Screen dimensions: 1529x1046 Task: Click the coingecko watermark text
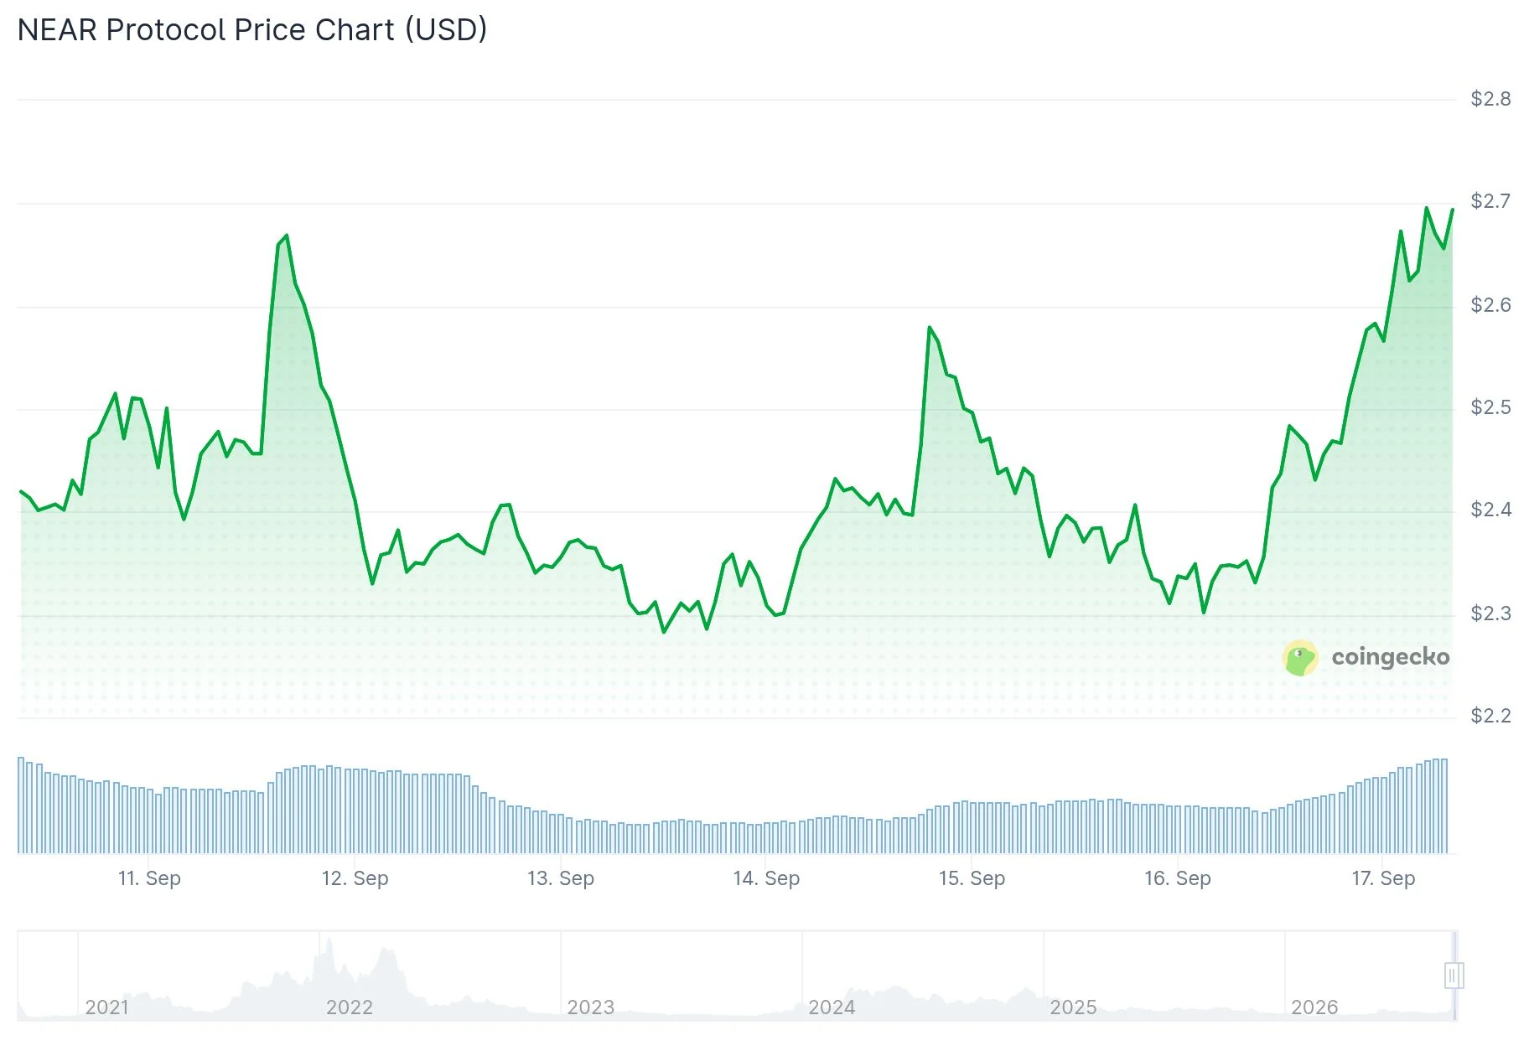click(1390, 657)
